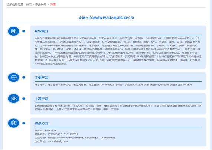Click the phone number 15951132531

[70, 134]
